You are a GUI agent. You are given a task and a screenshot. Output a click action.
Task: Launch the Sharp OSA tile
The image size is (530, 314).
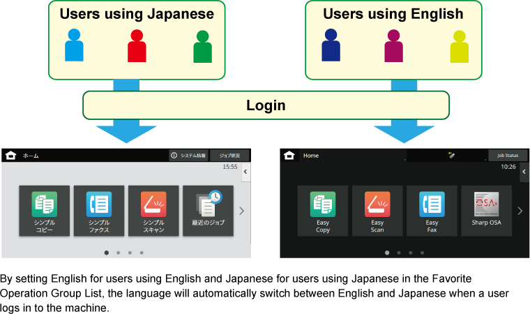(486, 211)
